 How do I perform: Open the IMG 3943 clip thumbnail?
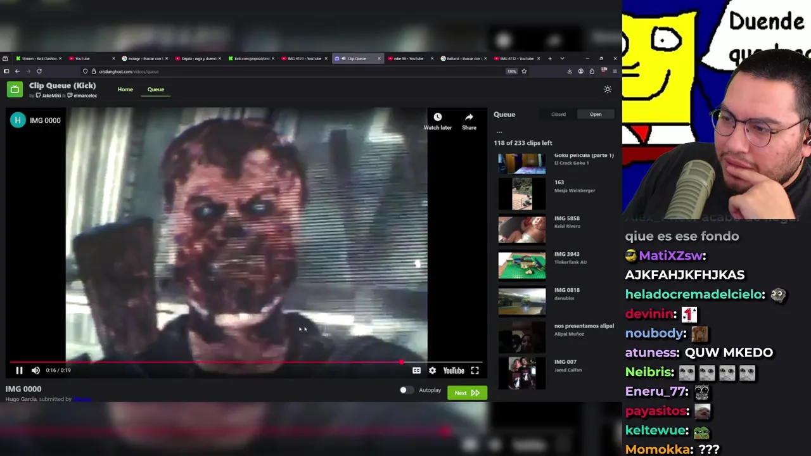click(521, 265)
